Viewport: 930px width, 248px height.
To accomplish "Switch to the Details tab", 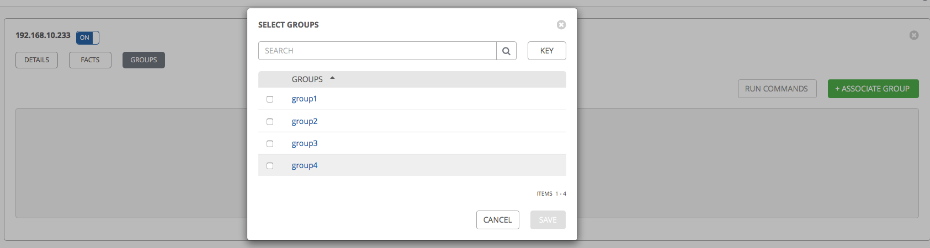I will coord(36,60).
